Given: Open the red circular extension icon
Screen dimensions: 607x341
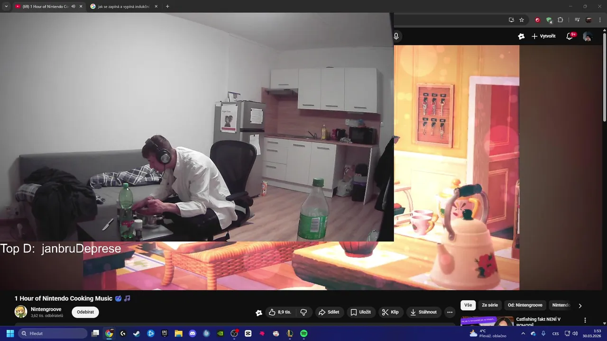Looking at the screenshot, I should pyautogui.click(x=537, y=20).
